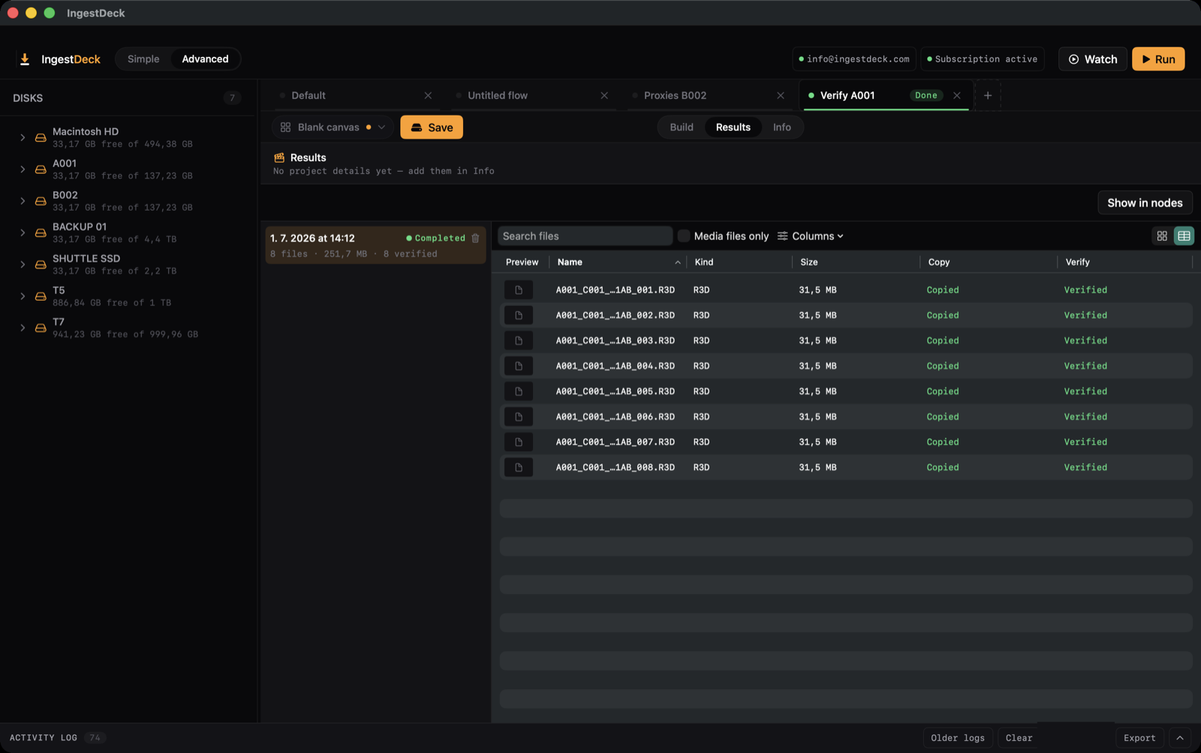Save the flow with Save button
This screenshot has width=1201, height=753.
(432, 127)
